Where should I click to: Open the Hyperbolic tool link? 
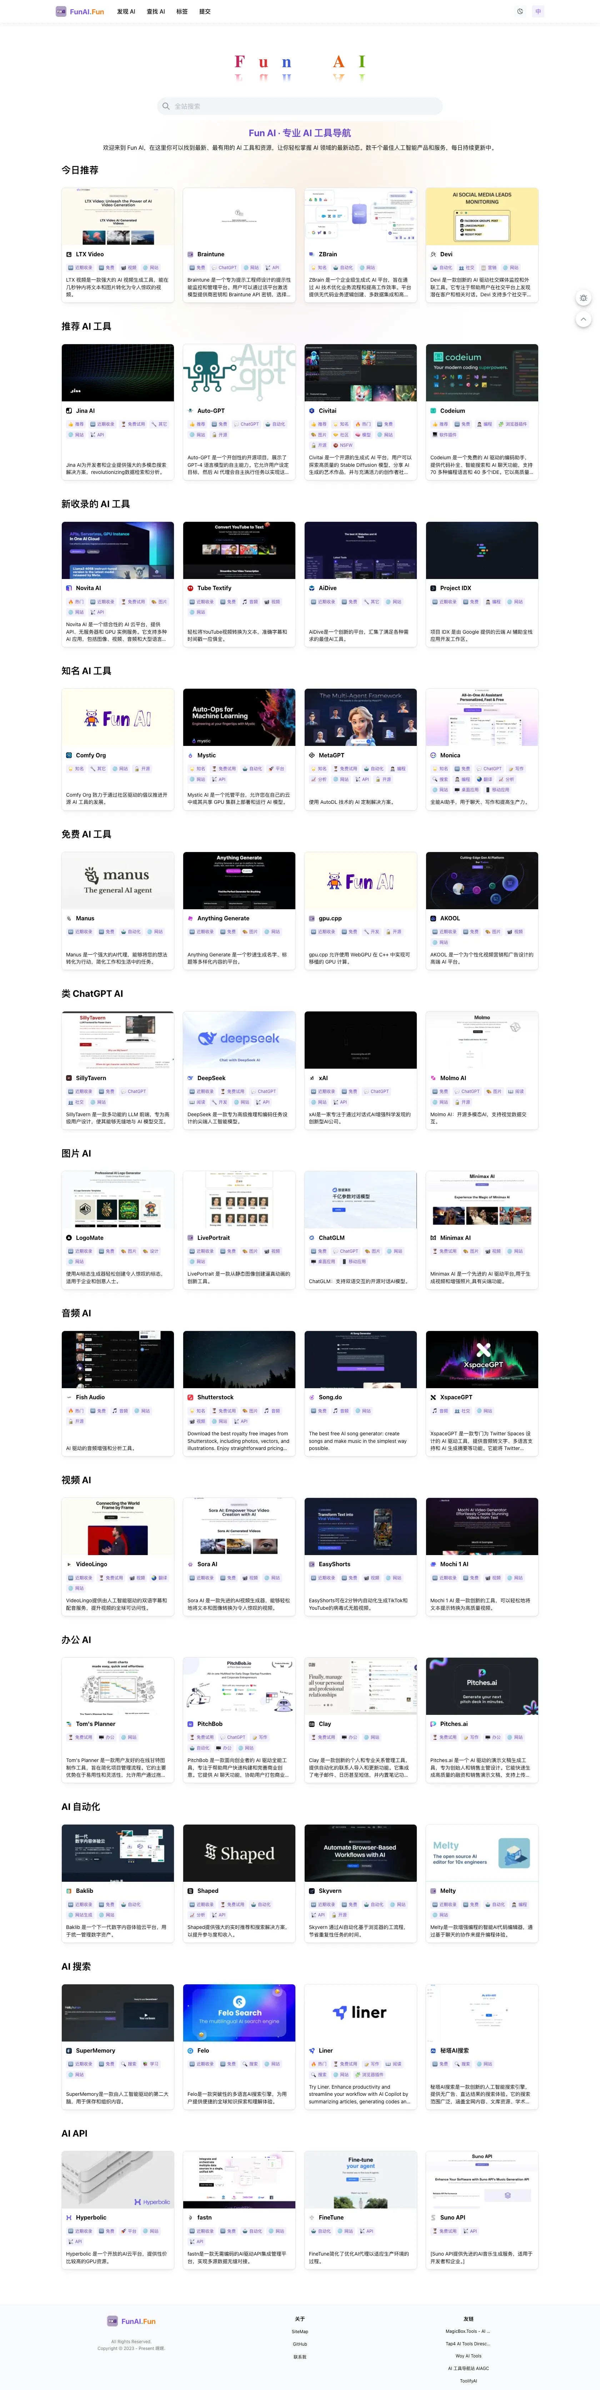[x=91, y=2217]
